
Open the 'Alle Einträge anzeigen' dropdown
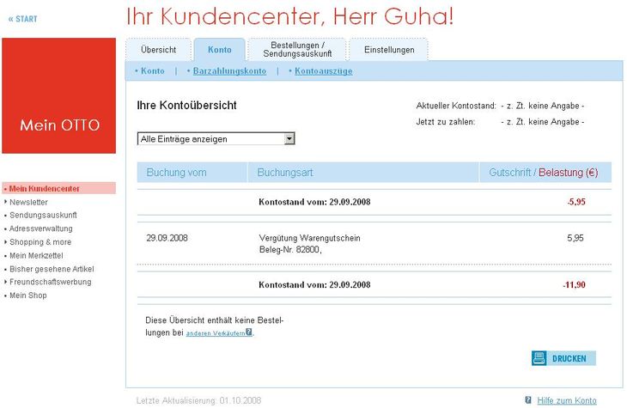tap(216, 138)
